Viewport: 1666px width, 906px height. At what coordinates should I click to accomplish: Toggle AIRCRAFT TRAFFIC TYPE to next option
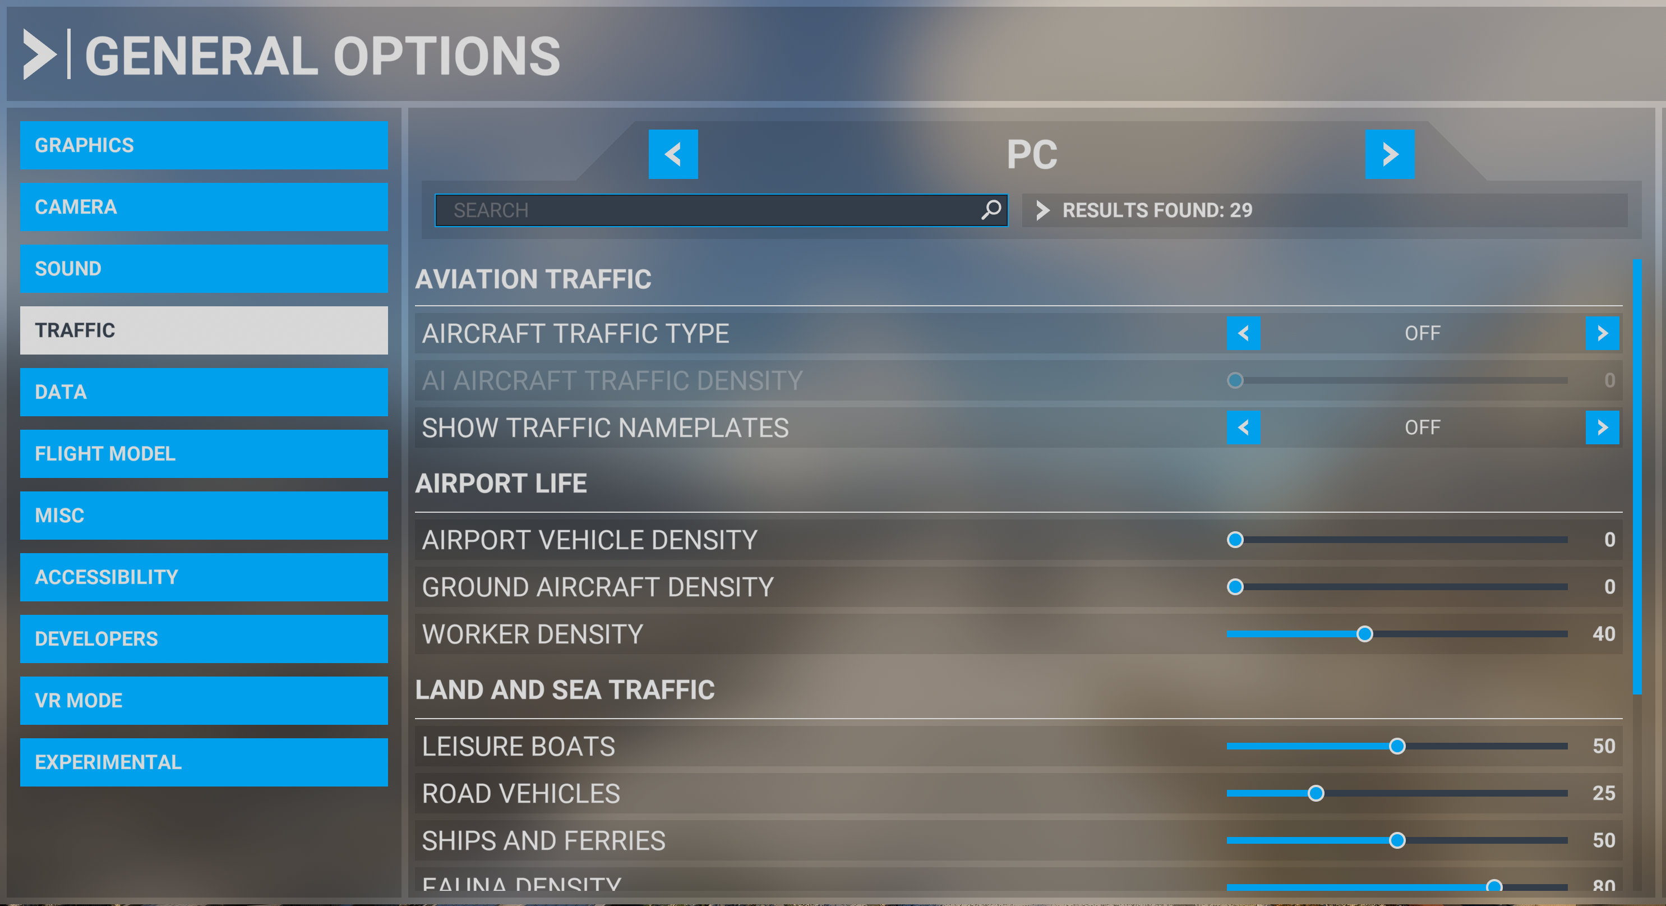1607,332
